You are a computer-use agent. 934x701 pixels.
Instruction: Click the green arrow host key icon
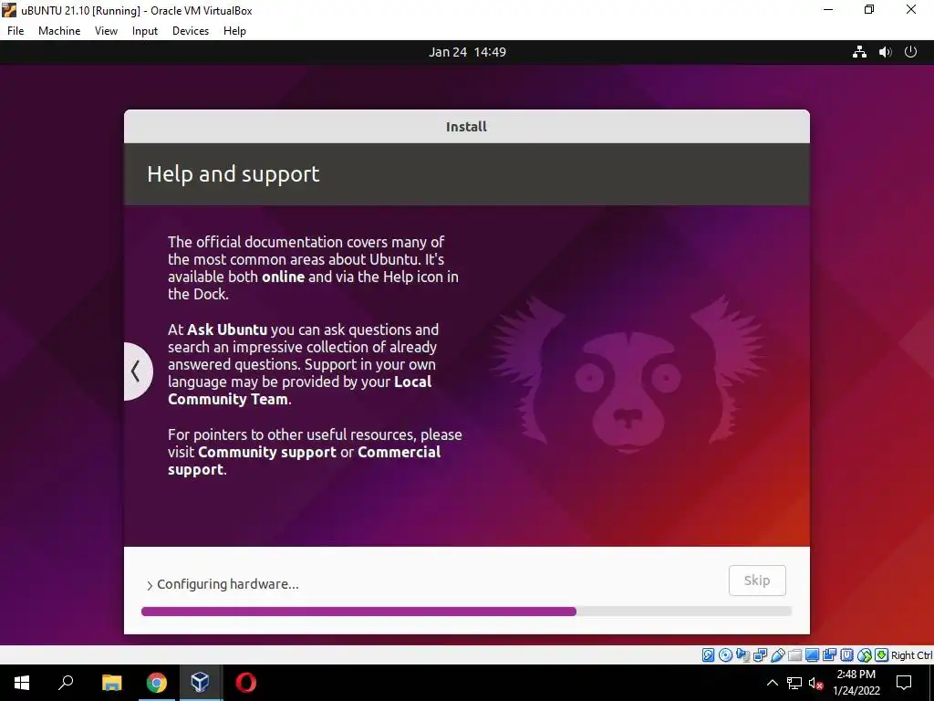[x=882, y=655]
